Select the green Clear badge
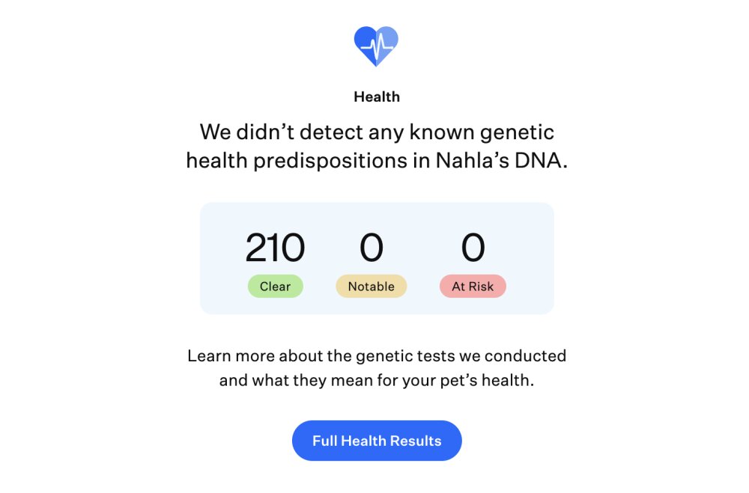The width and height of the screenshot is (749, 493). coord(275,287)
